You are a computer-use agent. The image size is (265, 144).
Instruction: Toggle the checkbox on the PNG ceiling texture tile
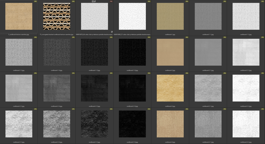click(112, 32)
